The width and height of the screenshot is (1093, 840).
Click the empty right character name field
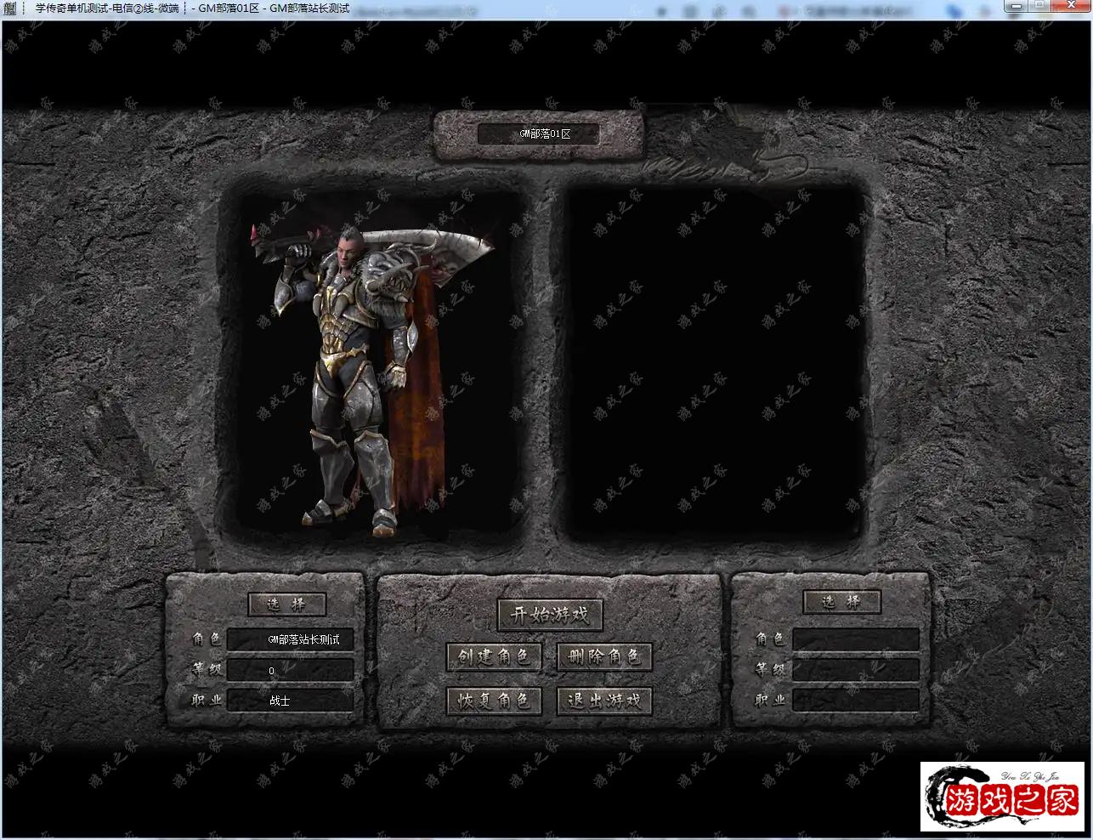coord(856,639)
